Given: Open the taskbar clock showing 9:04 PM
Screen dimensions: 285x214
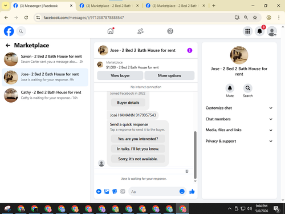Looking at the screenshot, I should [262, 208].
